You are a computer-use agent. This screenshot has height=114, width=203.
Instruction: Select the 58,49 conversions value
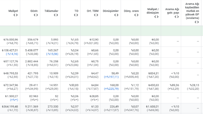pos(115,73)
